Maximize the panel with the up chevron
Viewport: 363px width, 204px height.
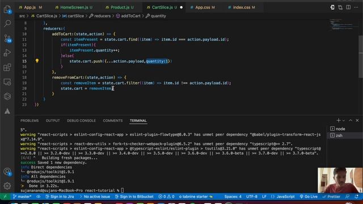point(351,120)
